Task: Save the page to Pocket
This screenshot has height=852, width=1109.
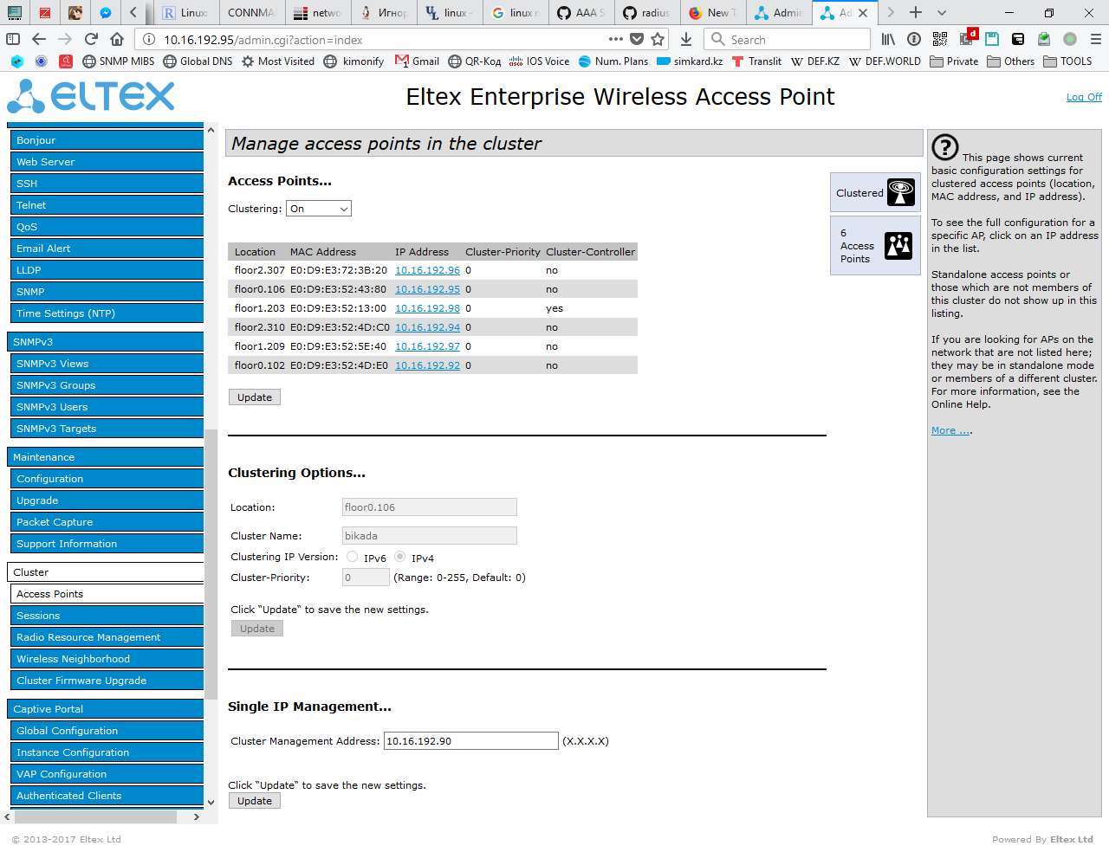Action: [x=637, y=39]
